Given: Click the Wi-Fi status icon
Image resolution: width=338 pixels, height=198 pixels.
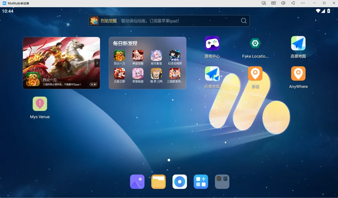Looking at the screenshot, I should 318,11.
